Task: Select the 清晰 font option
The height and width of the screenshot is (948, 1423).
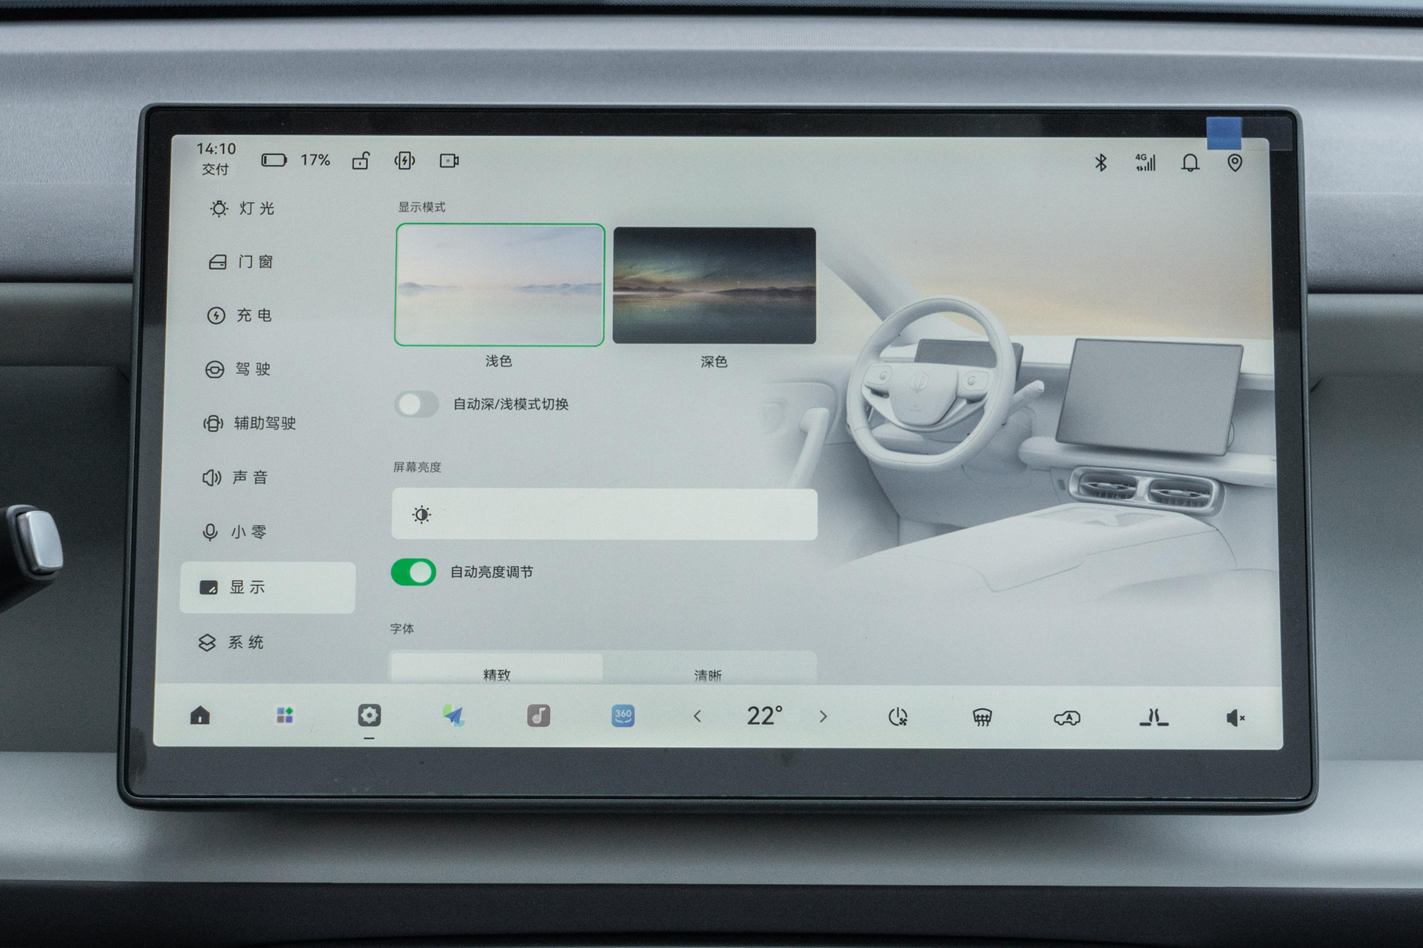Action: 708,672
